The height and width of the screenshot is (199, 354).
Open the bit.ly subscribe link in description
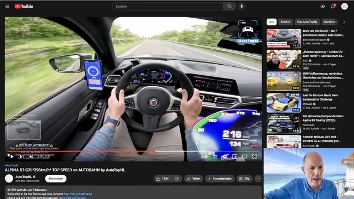point(78,194)
